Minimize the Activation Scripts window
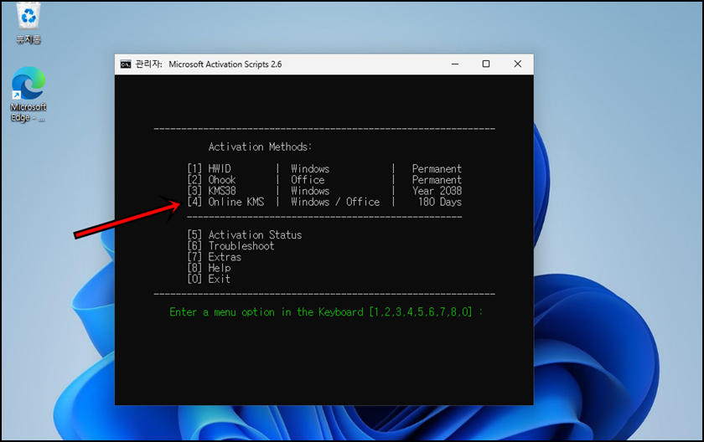This screenshot has width=704, height=442. [455, 64]
